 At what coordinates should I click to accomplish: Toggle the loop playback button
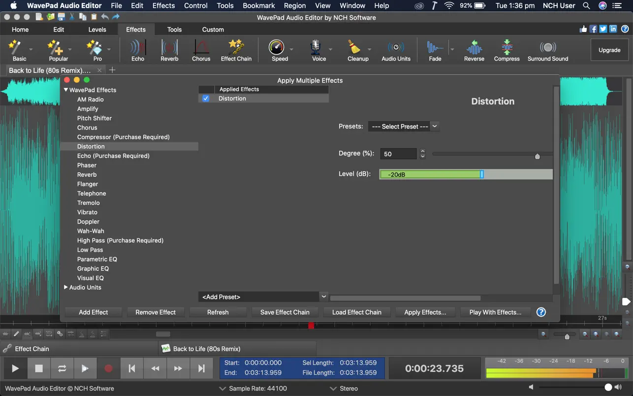62,368
